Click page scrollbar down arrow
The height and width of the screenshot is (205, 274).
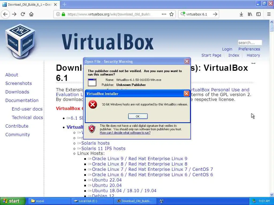pos(272,195)
